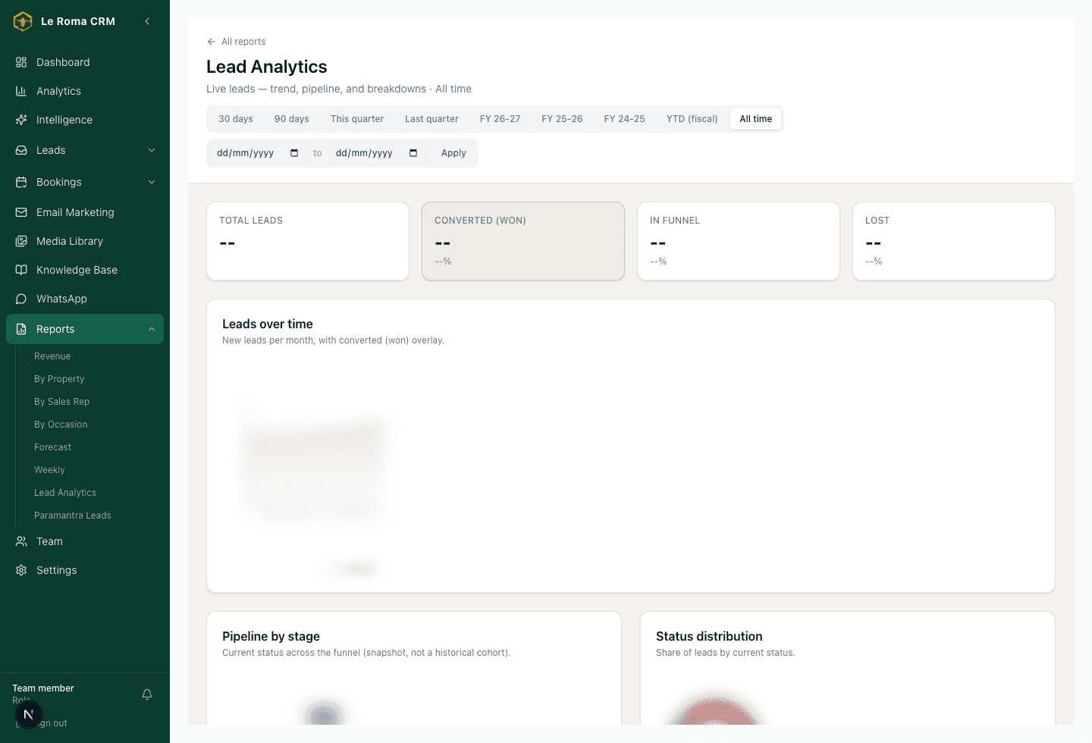The image size is (1092, 743).
Task: Select the Last quarter tab
Action: click(431, 119)
